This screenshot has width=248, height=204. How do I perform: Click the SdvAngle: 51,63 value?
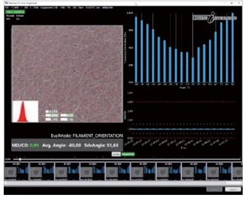101,145
